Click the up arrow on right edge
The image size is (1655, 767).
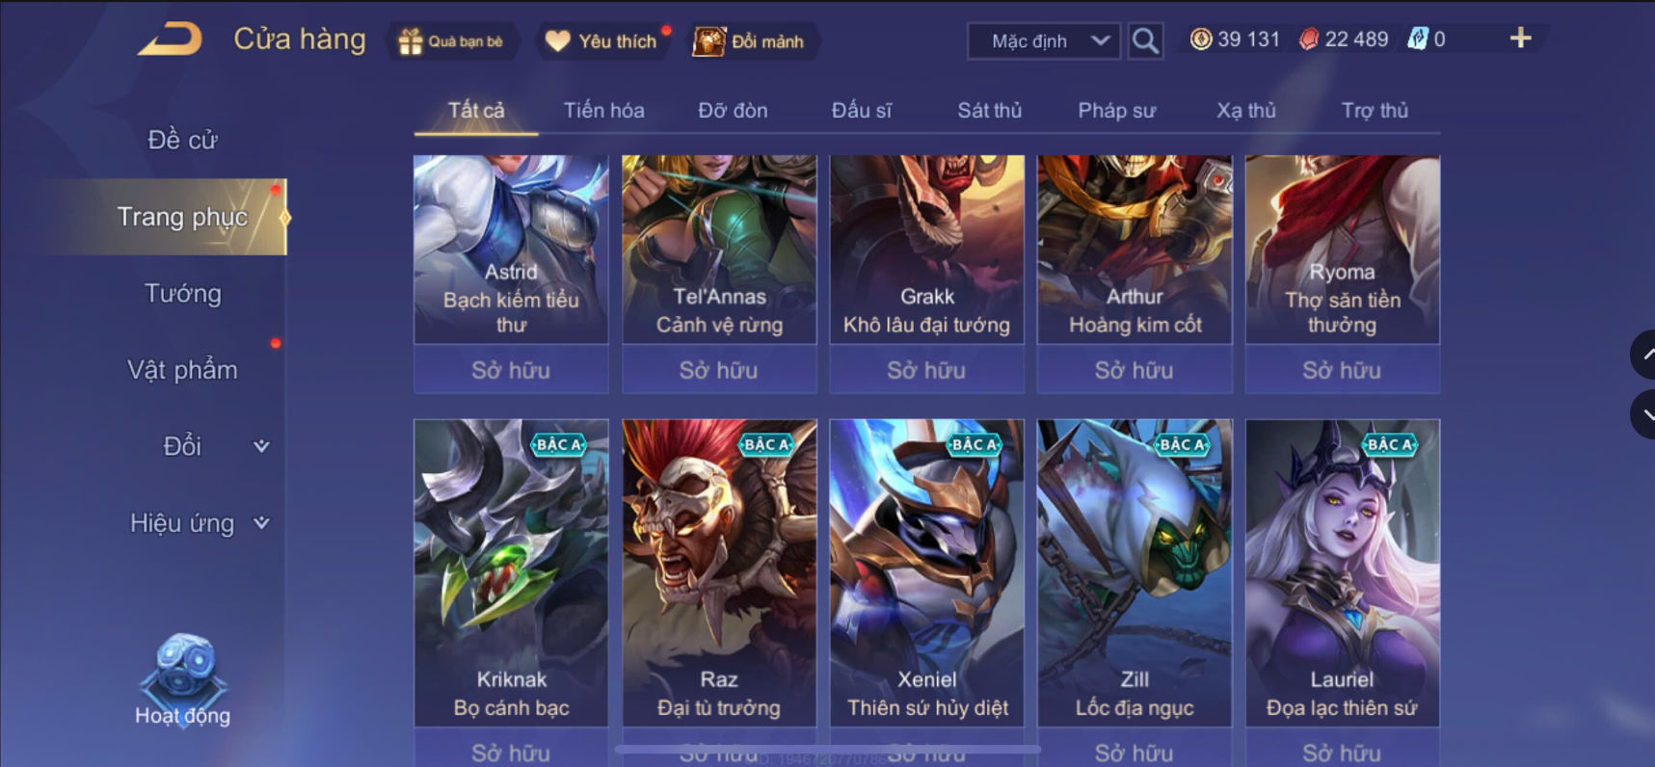click(x=1643, y=355)
